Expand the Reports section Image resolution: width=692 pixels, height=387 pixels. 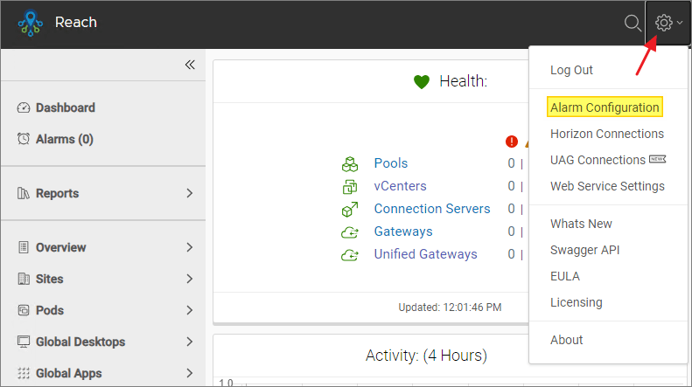click(x=189, y=193)
